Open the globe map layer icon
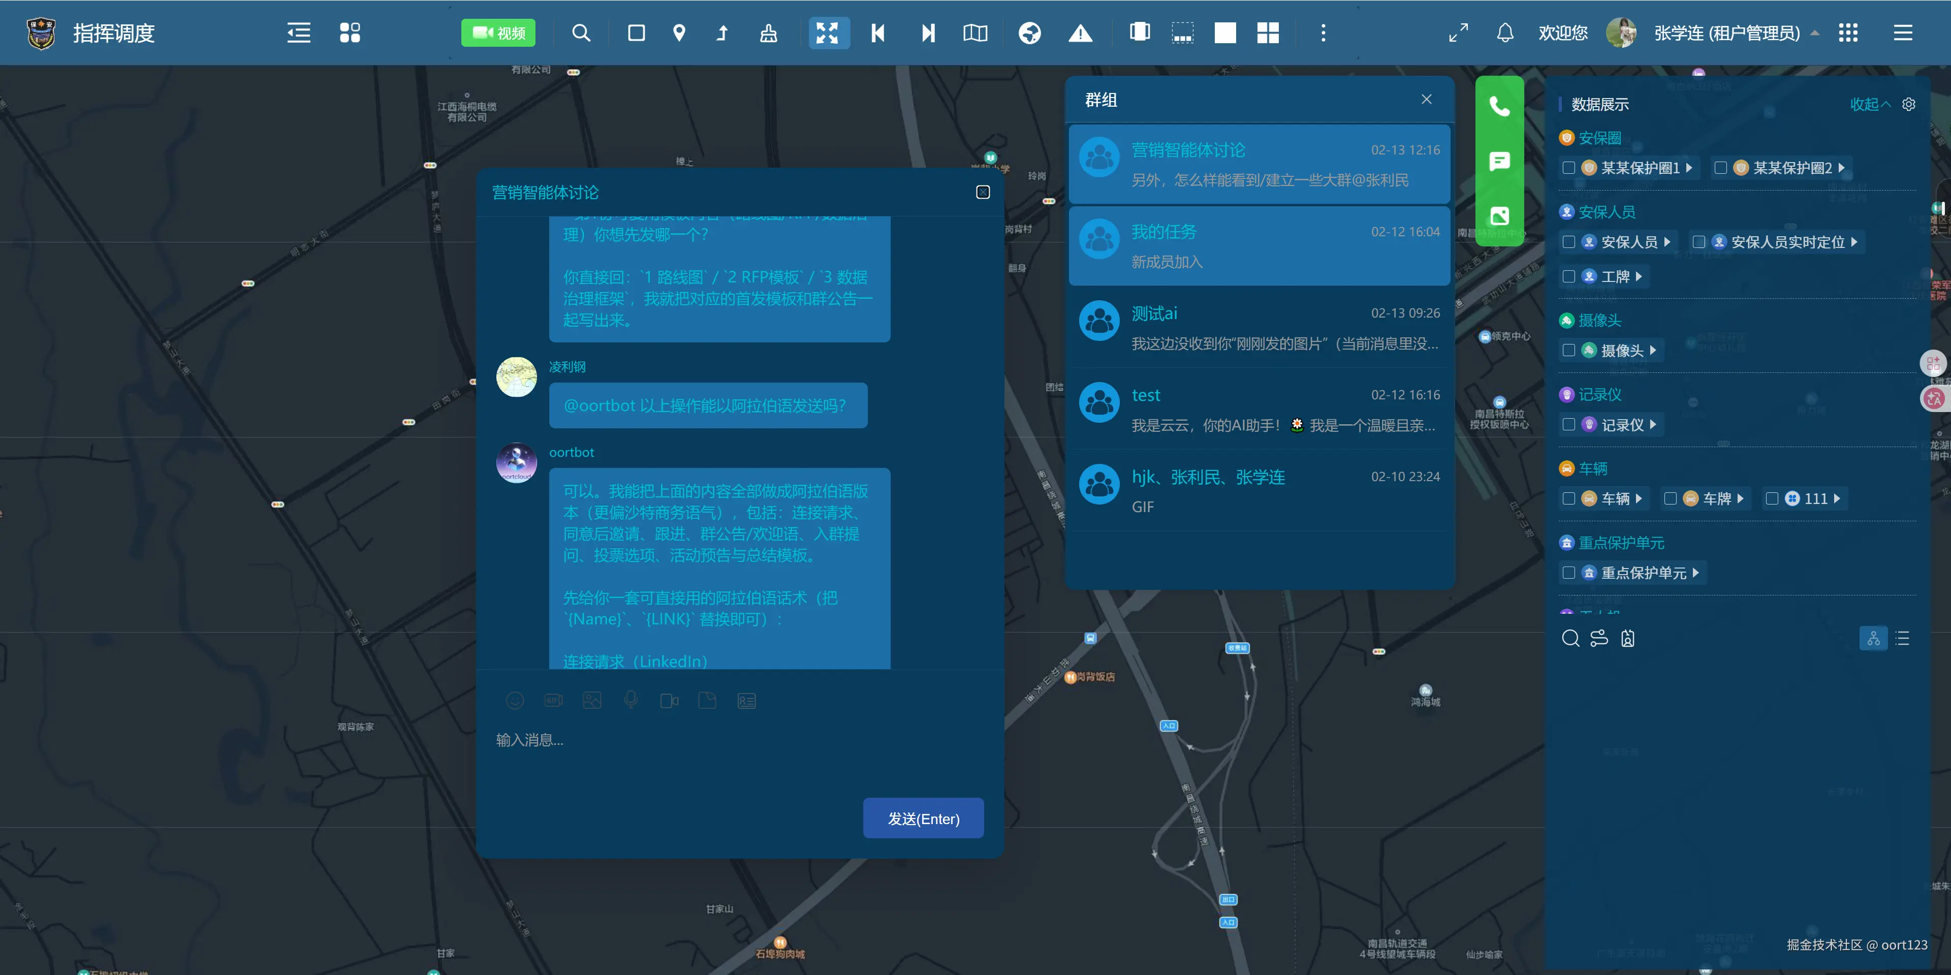Viewport: 1951px width, 975px height. pyautogui.click(x=1028, y=33)
